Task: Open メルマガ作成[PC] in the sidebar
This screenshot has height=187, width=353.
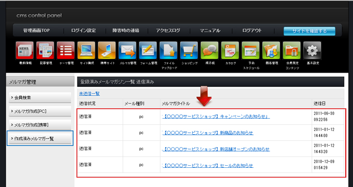Action: click(40, 111)
